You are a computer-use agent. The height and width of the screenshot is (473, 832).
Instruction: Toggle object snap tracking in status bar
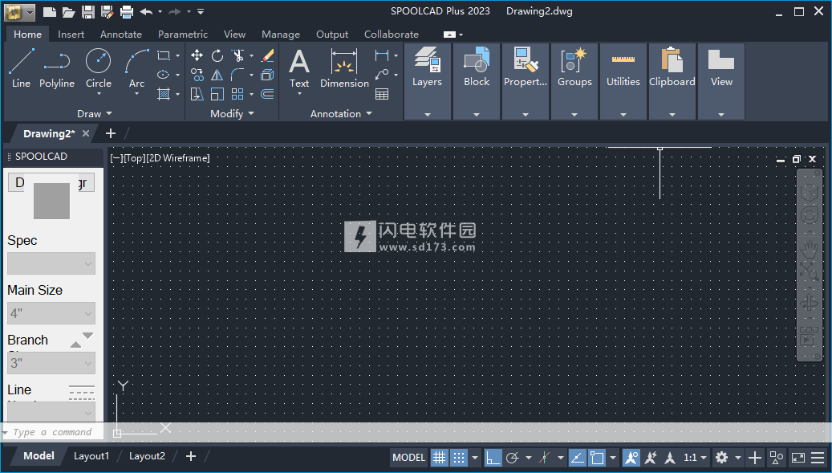(x=578, y=457)
